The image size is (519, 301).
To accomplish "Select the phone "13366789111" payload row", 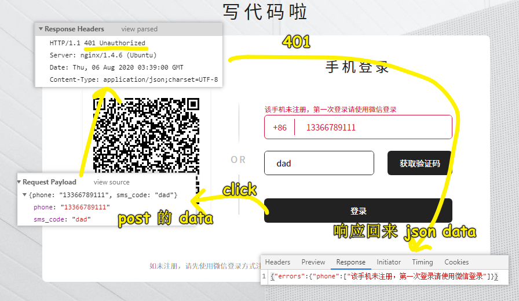I will (71, 207).
